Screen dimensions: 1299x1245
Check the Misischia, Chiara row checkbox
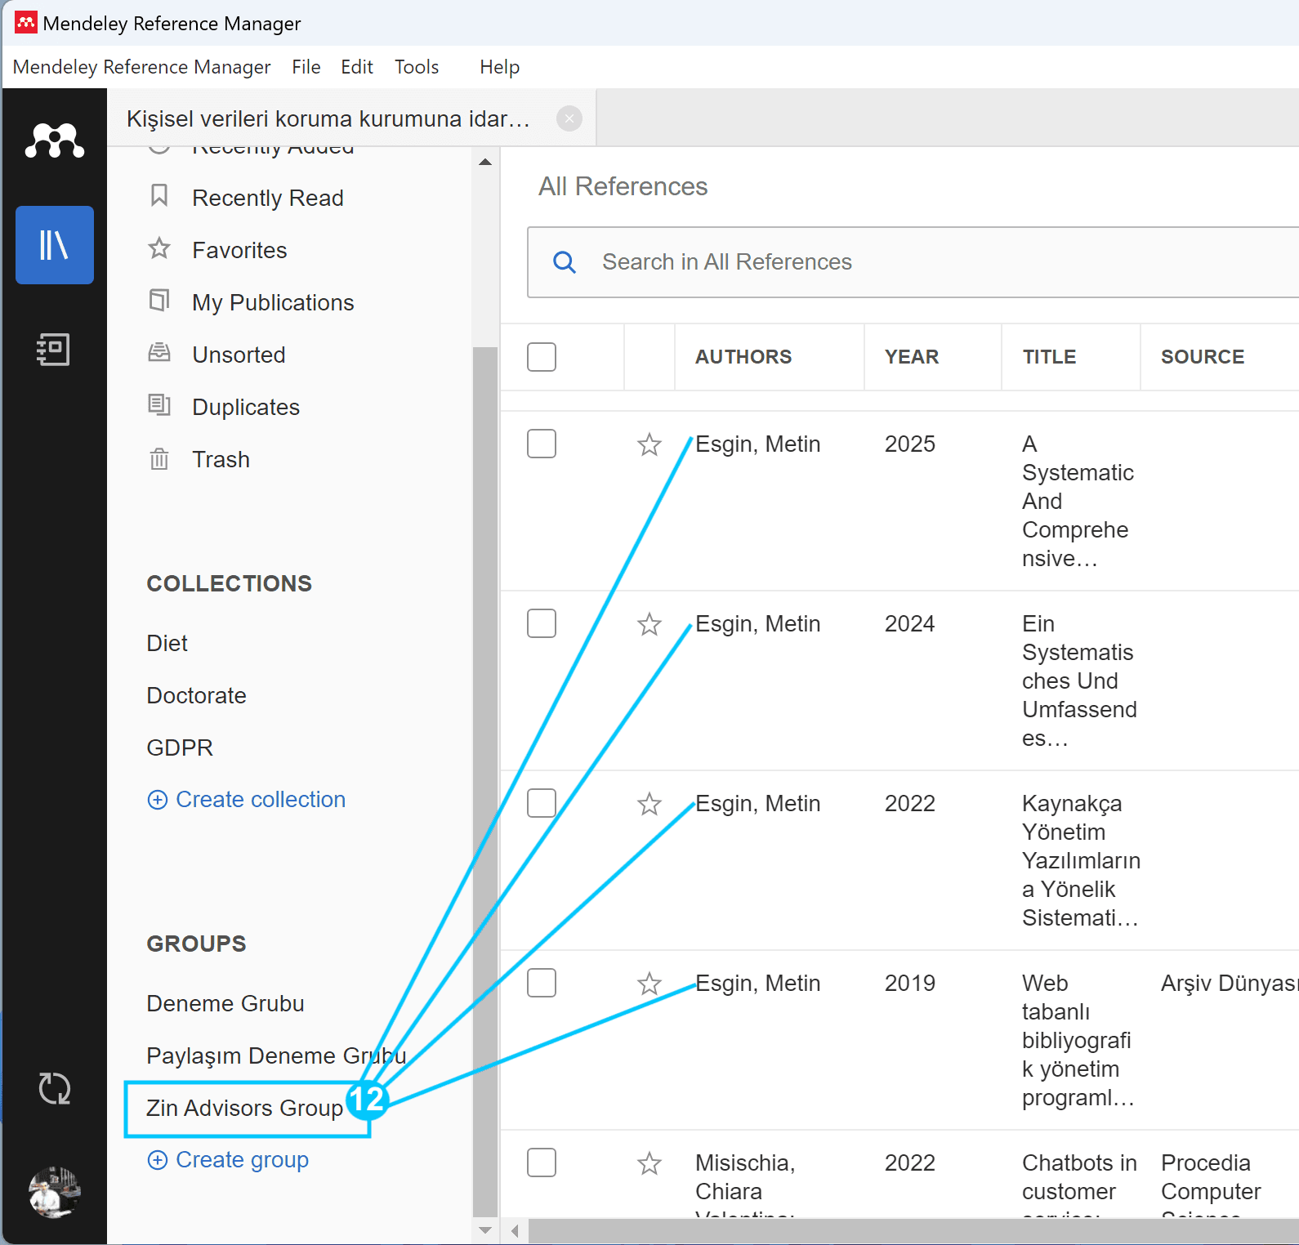tap(542, 1162)
